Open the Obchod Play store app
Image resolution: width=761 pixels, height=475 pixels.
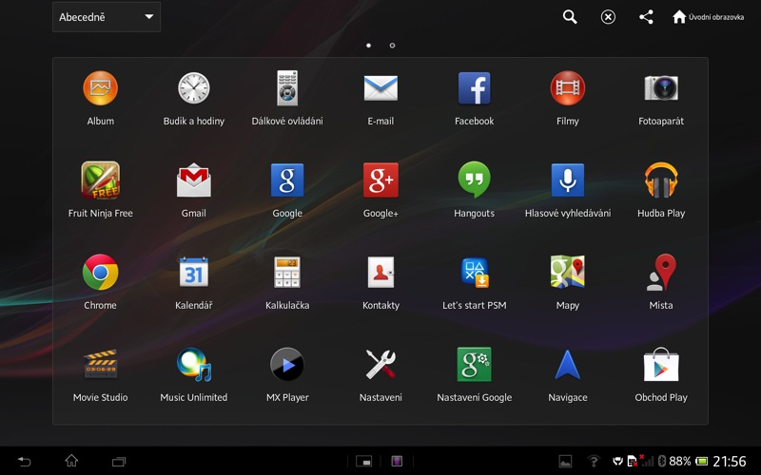coord(661,365)
